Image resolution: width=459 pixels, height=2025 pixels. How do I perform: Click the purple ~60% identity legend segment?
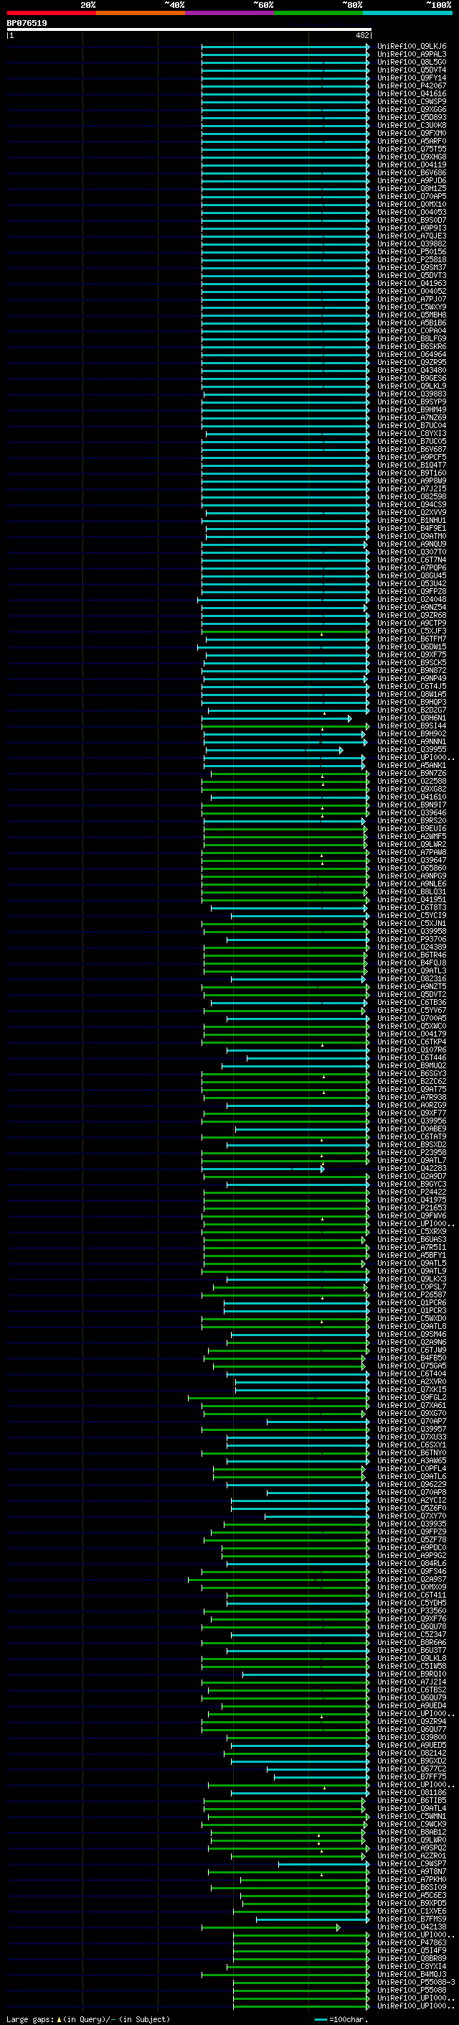230,13
